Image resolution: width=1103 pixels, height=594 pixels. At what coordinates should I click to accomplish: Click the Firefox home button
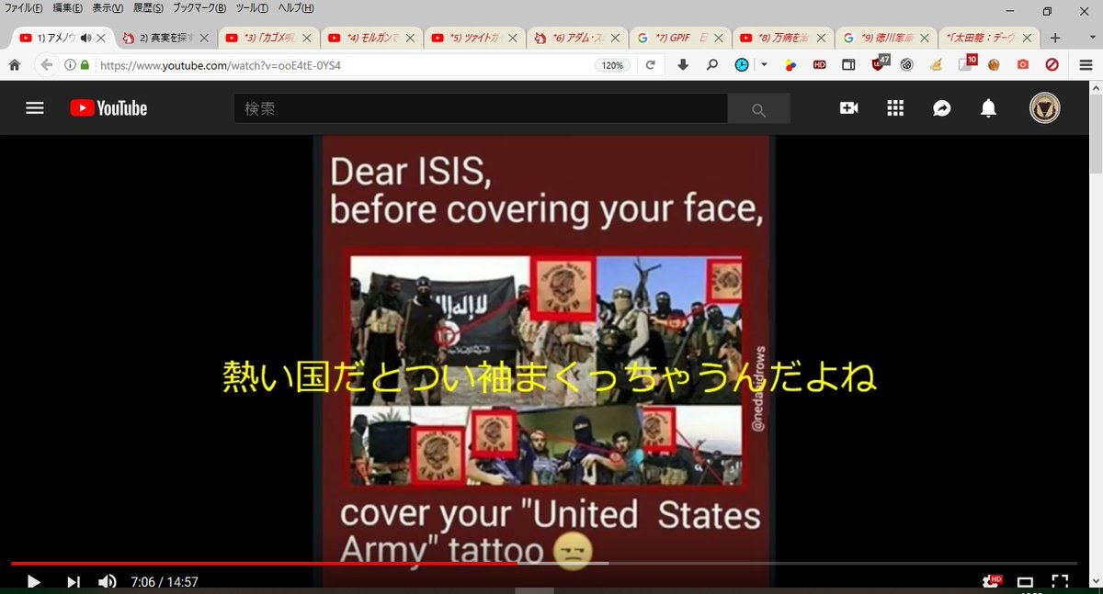point(15,65)
